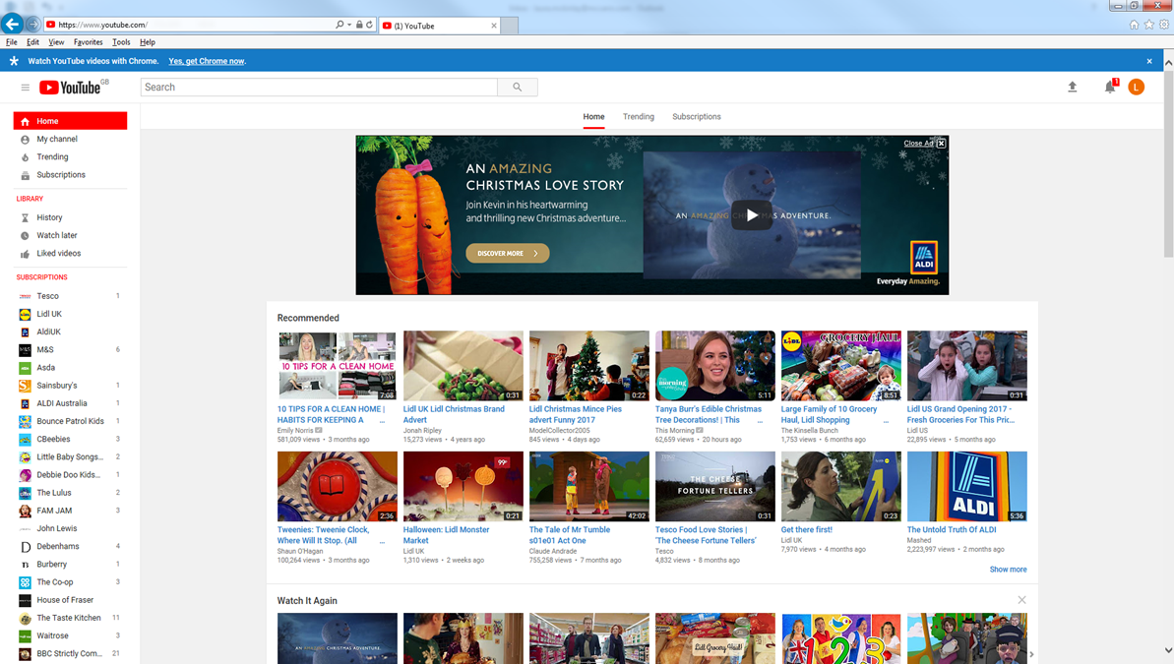Play the Aldi Christmas ad video

[752, 214]
